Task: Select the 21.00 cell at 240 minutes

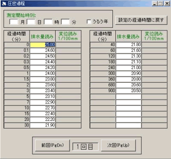Action: pos(129,68)
